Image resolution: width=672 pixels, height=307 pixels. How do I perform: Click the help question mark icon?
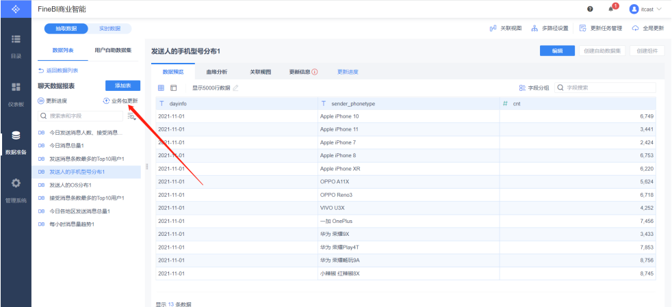[x=590, y=9]
